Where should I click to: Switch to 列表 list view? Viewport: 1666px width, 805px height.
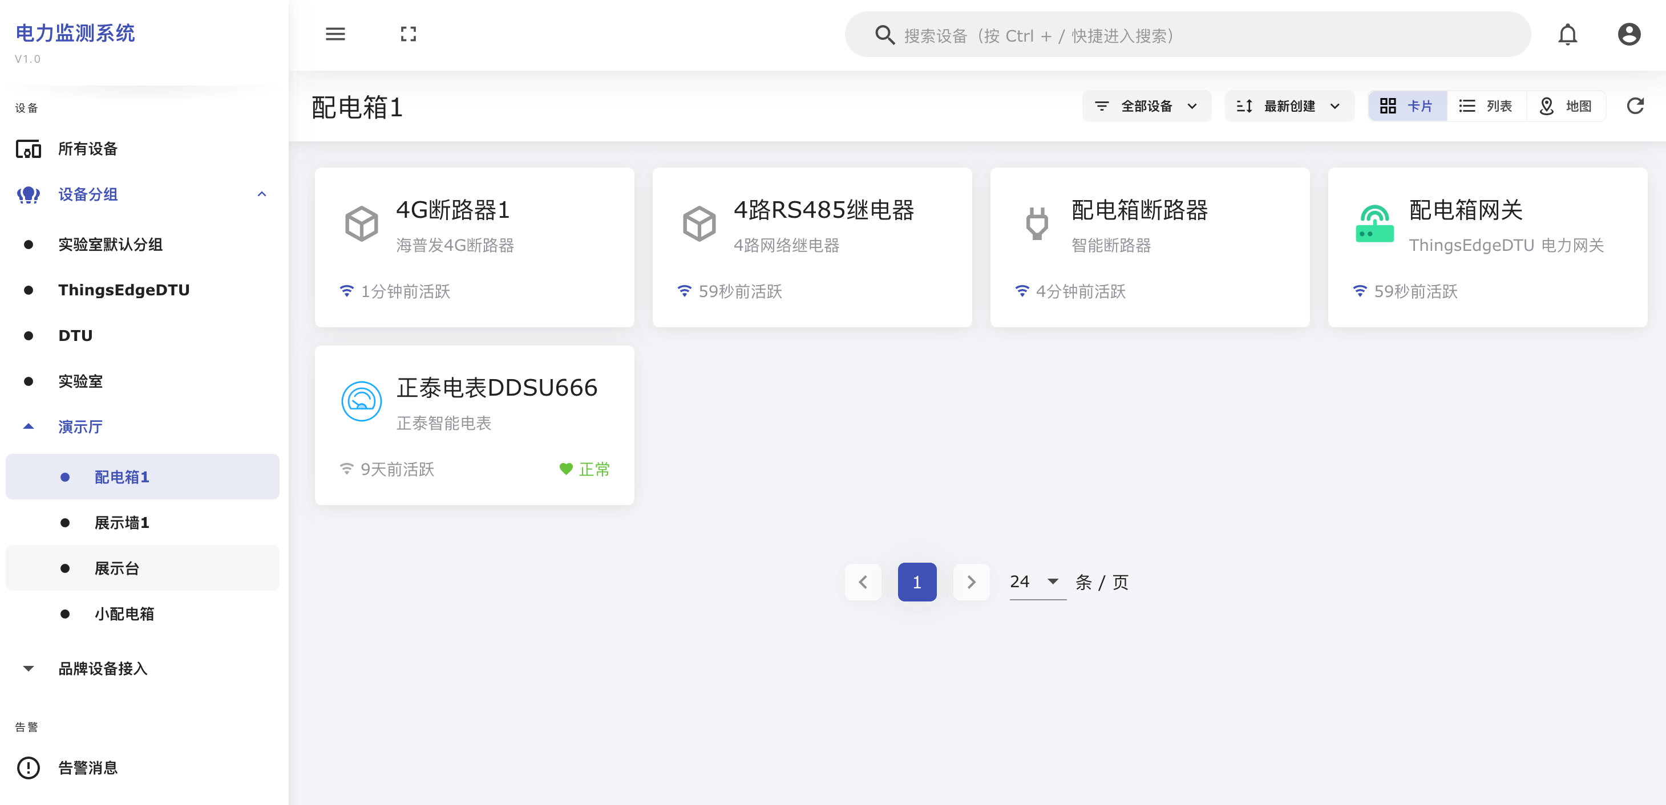[x=1486, y=106]
